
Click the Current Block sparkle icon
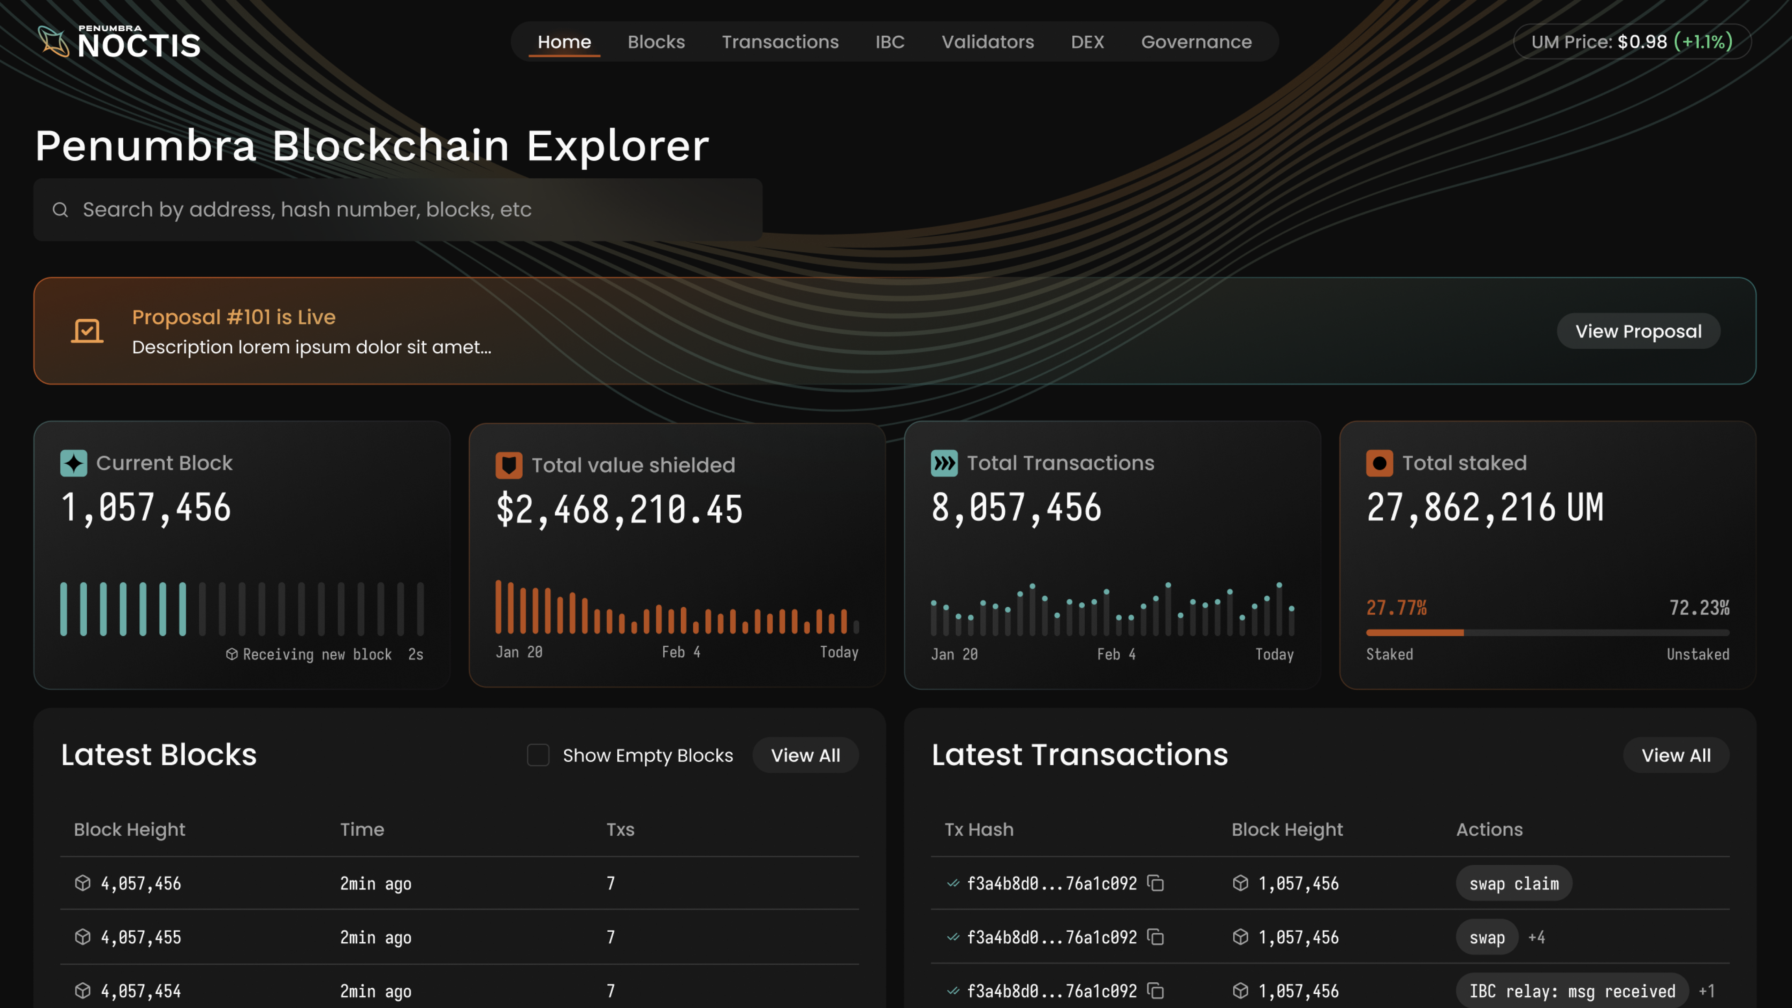click(74, 463)
